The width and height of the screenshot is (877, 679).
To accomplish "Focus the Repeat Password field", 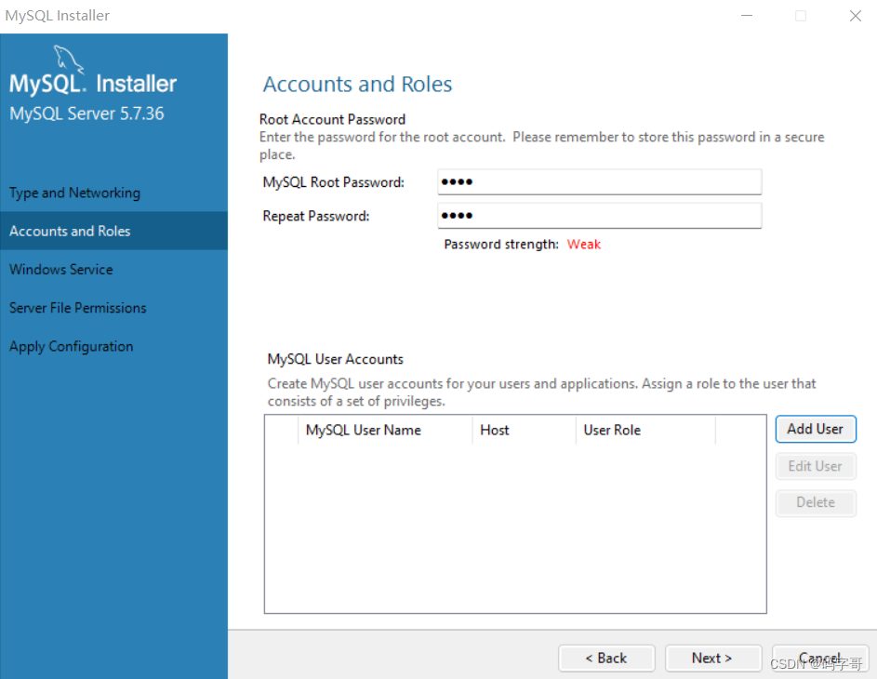I will coord(600,216).
